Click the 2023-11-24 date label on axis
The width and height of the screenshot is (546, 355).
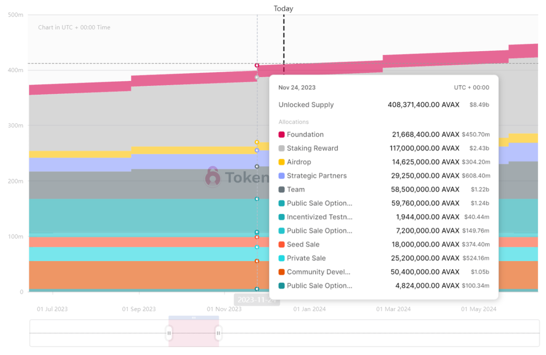point(256,300)
